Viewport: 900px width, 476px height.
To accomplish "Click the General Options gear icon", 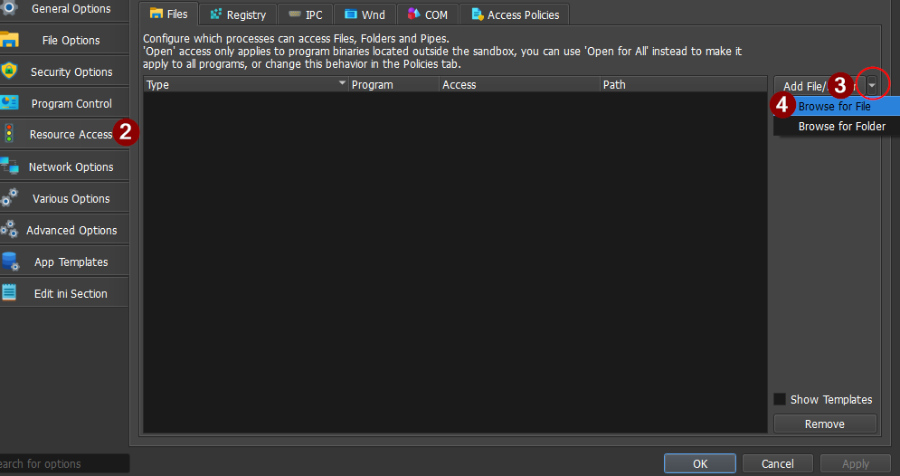I will [x=9, y=8].
